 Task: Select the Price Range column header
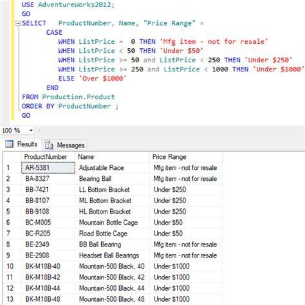186,157
